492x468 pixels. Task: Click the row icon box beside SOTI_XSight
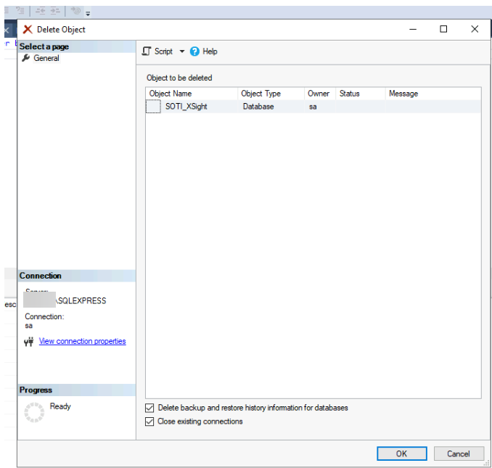pos(153,107)
